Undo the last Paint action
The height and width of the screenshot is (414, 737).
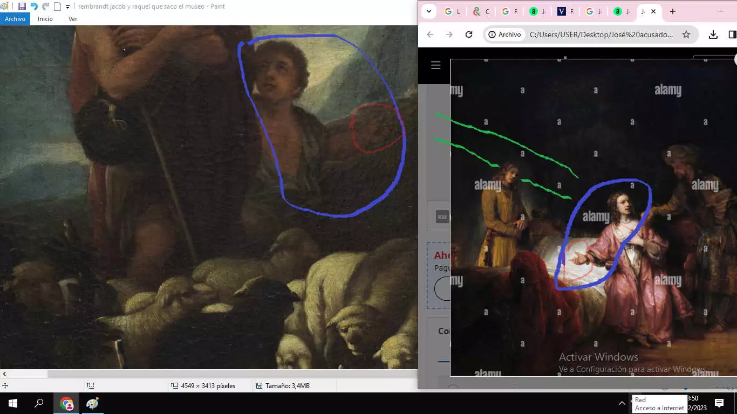pyautogui.click(x=34, y=6)
